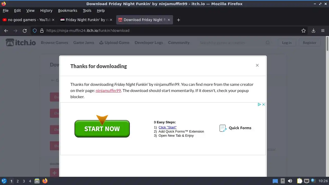Screen dimensions: 329x185
Task: Open the system application menu launcher
Action: [x=4, y=181]
